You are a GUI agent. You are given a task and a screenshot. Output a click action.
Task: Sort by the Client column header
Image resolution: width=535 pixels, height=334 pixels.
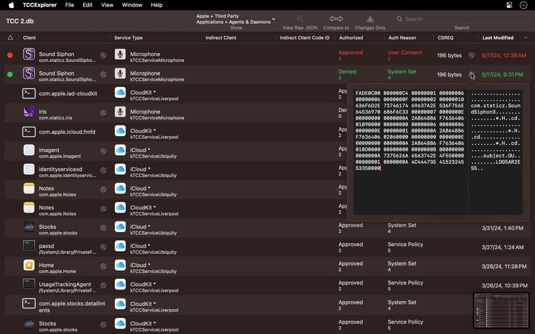click(x=29, y=38)
